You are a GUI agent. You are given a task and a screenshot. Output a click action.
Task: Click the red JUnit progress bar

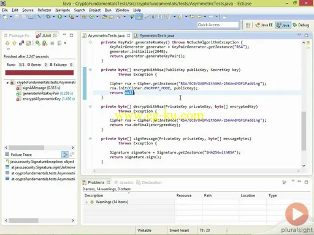click(39, 73)
